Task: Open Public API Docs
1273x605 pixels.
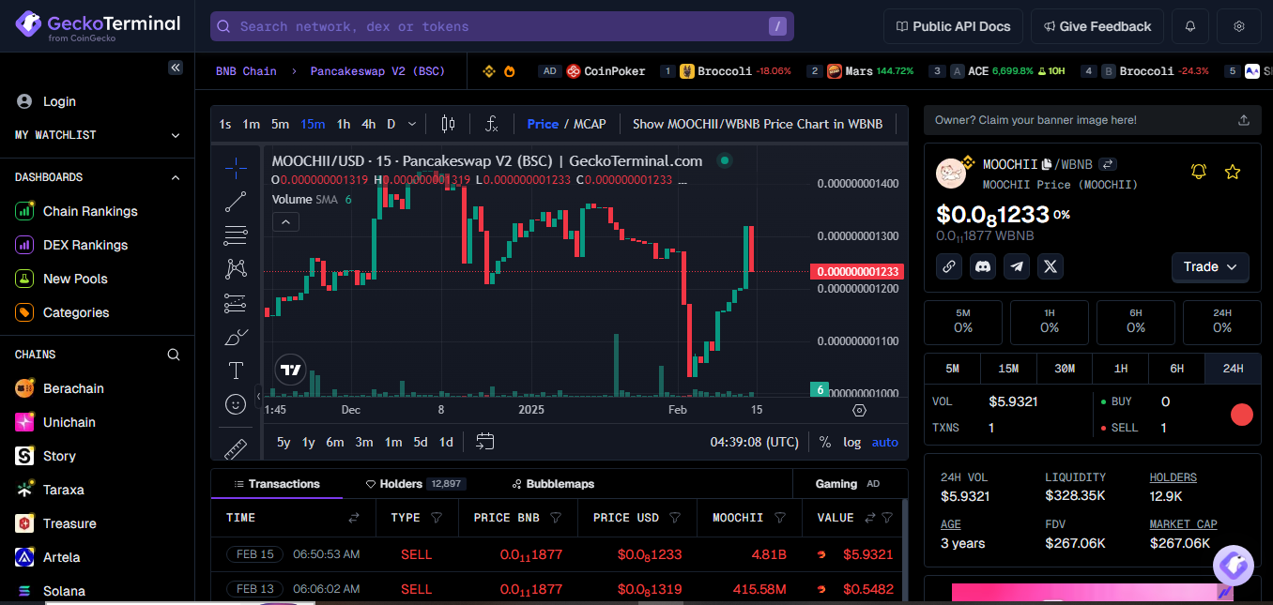Action: (953, 26)
